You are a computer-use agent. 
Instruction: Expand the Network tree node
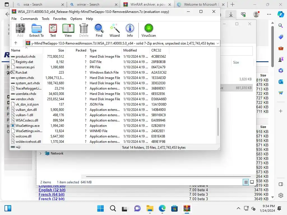point(40,153)
